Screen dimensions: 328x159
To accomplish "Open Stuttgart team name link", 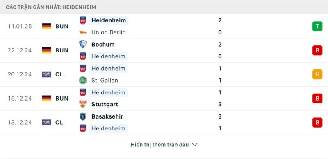I will (105, 104).
